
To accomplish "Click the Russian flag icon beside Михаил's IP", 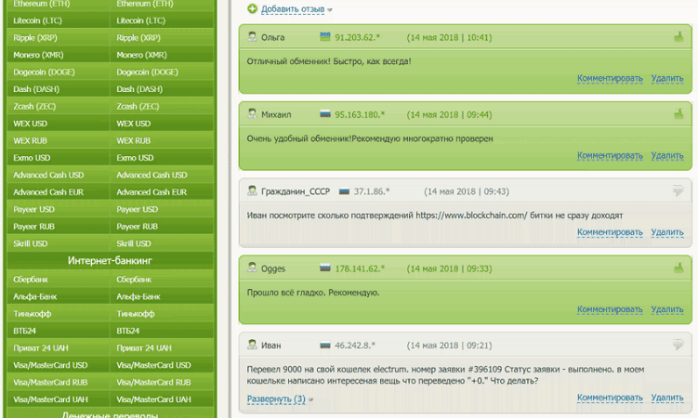I will tap(325, 115).
